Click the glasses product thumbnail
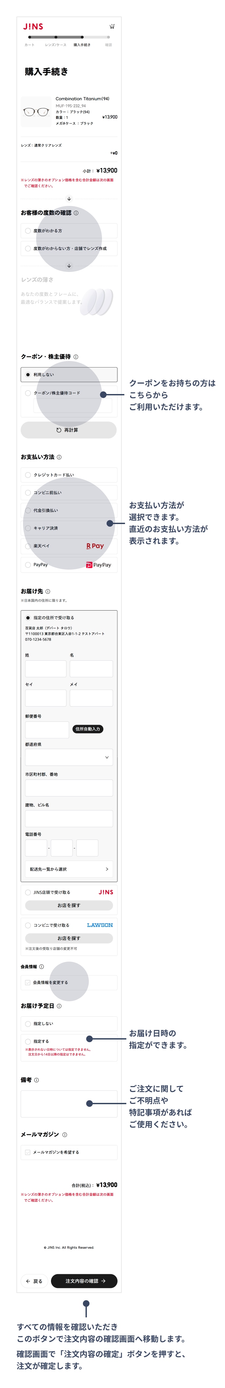The width and height of the screenshot is (225, 1388). pos(36,112)
